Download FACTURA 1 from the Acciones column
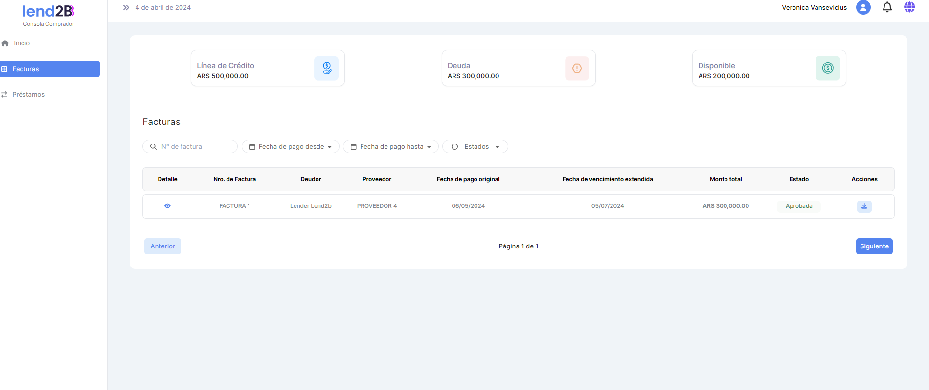 click(864, 206)
